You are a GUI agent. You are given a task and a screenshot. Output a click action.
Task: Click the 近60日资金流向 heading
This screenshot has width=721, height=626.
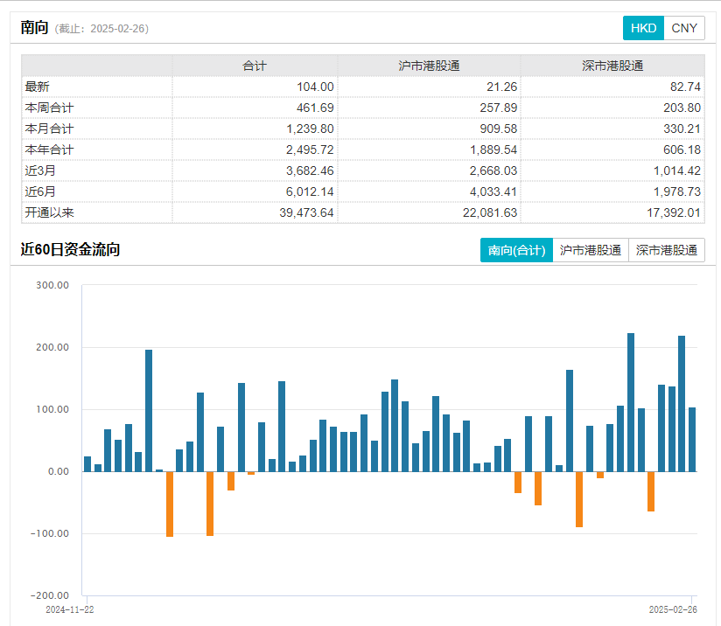coord(70,250)
